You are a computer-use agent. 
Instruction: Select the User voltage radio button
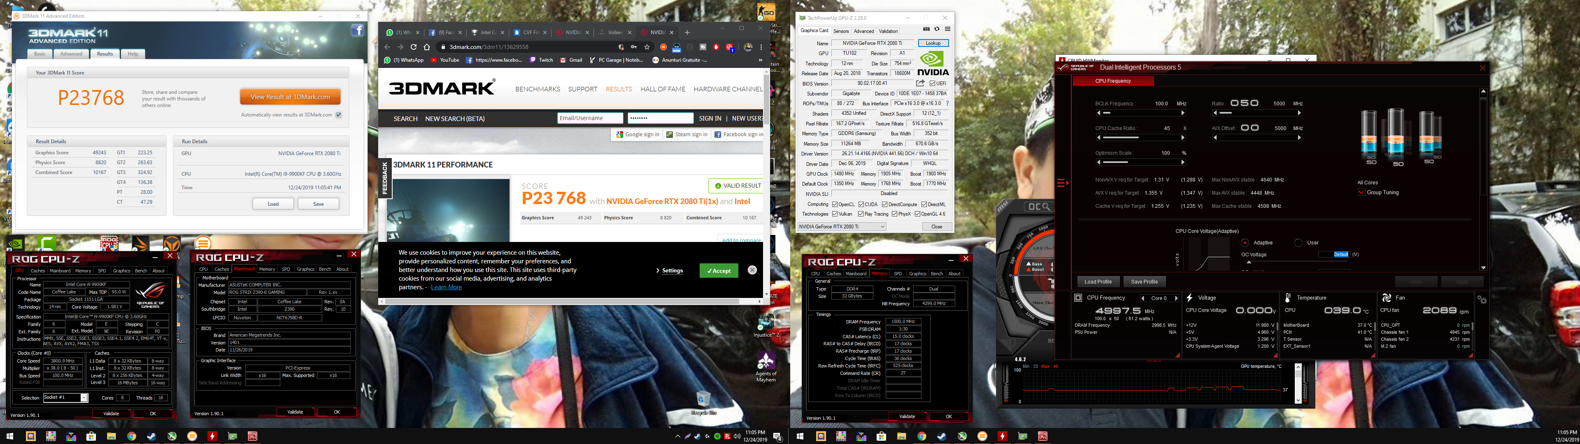1298,243
